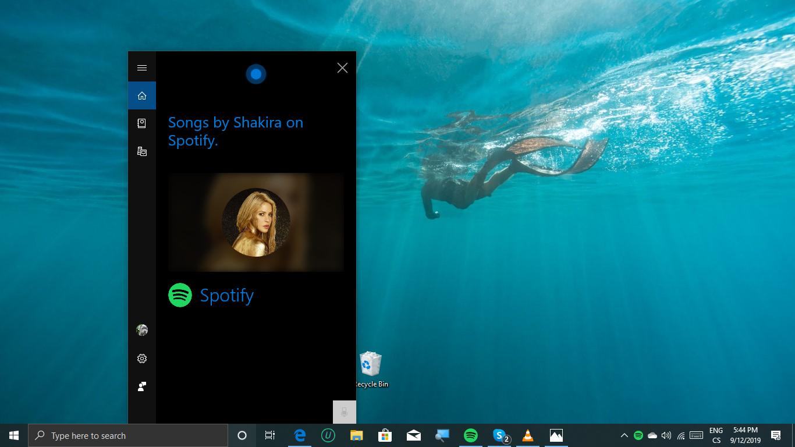The height and width of the screenshot is (447, 795).
Task: Open Skype from the taskbar
Action: pos(499,435)
